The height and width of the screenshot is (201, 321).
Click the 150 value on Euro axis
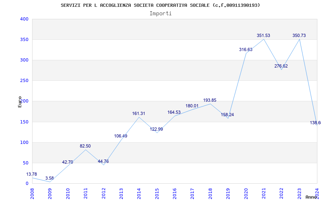point(24,122)
